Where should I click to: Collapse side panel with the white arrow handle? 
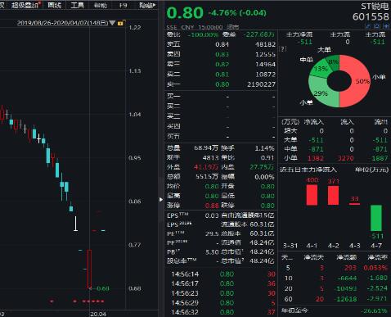point(161,200)
